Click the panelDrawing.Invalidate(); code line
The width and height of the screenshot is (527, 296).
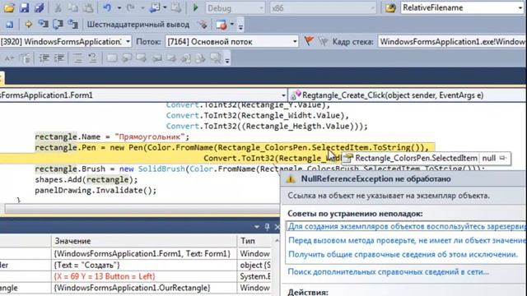96,190
